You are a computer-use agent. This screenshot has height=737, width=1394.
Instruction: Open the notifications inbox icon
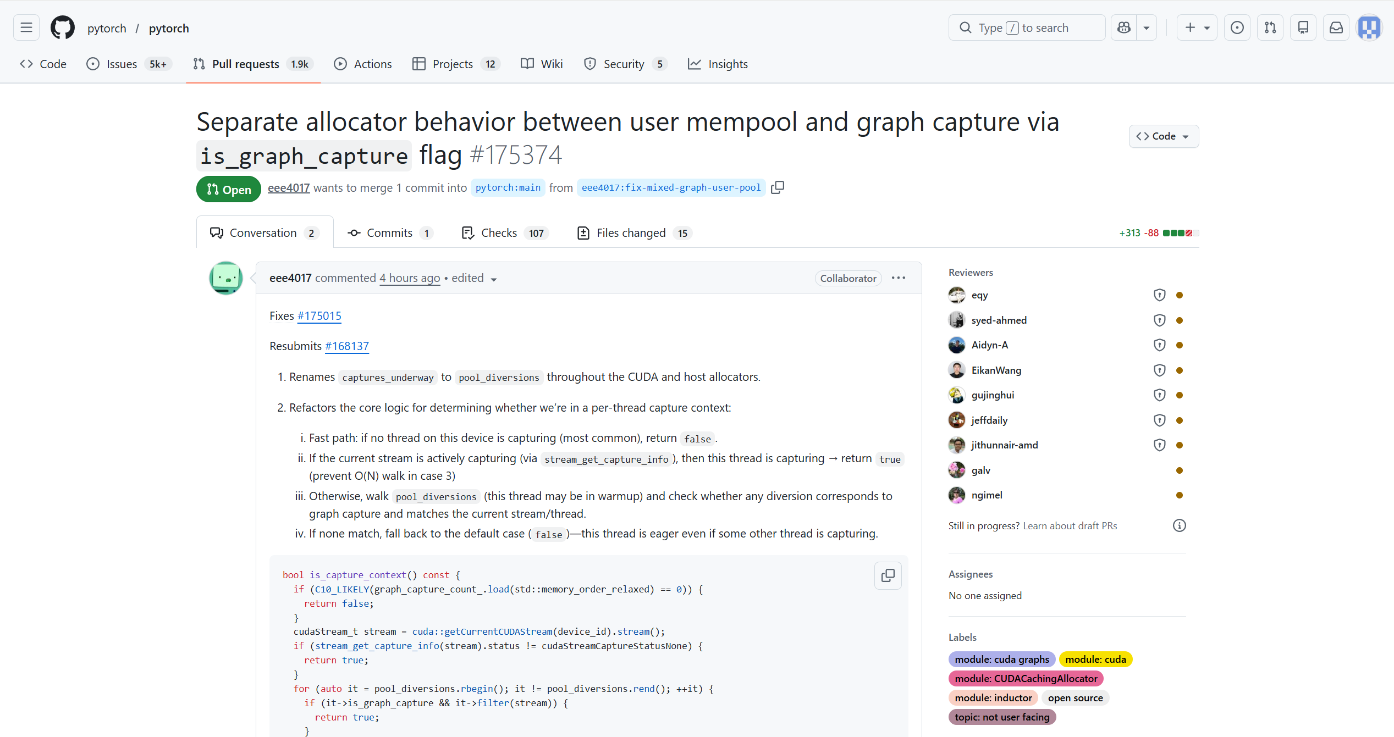1336,27
